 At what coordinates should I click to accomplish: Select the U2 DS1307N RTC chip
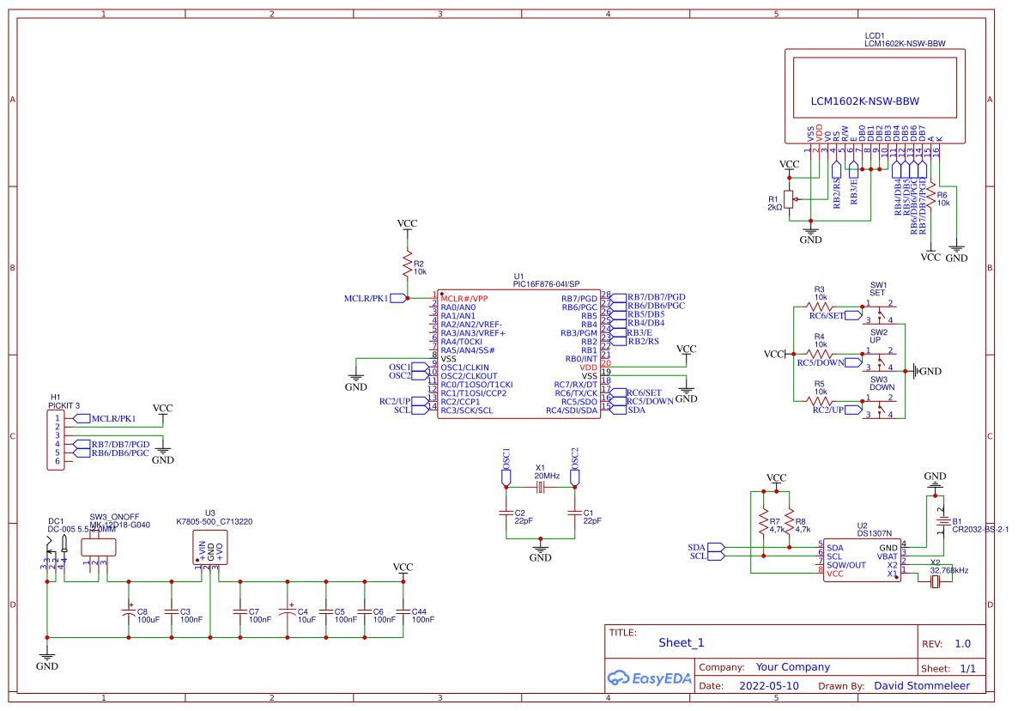click(862, 560)
